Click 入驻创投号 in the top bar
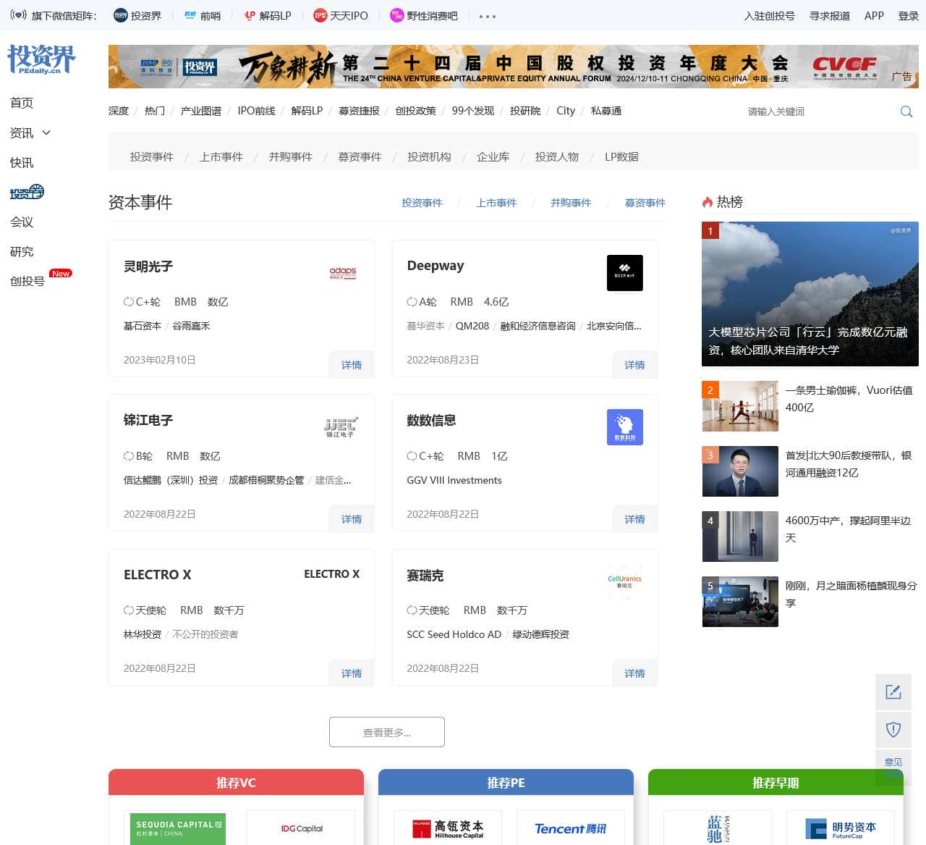Screen dimensions: 926x845 coord(769,15)
